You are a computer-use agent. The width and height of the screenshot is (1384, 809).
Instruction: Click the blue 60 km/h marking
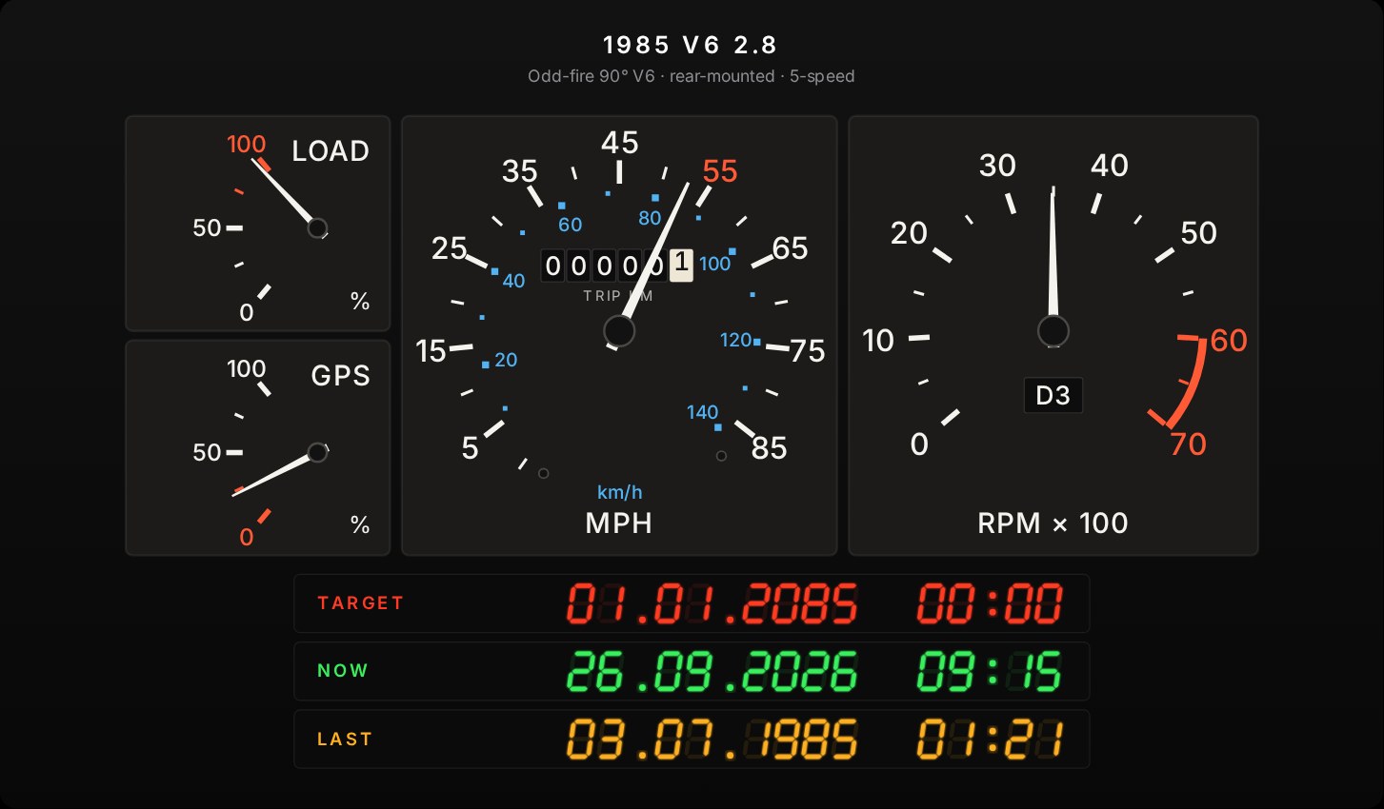click(570, 225)
